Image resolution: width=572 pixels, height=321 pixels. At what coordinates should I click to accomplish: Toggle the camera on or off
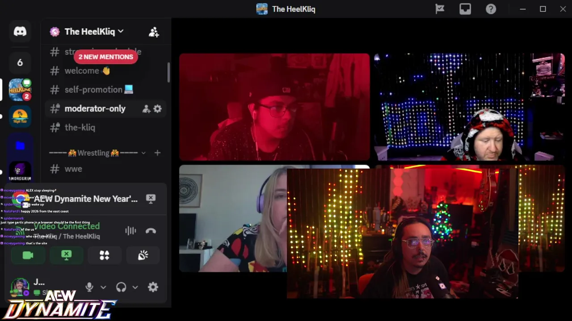(28, 255)
